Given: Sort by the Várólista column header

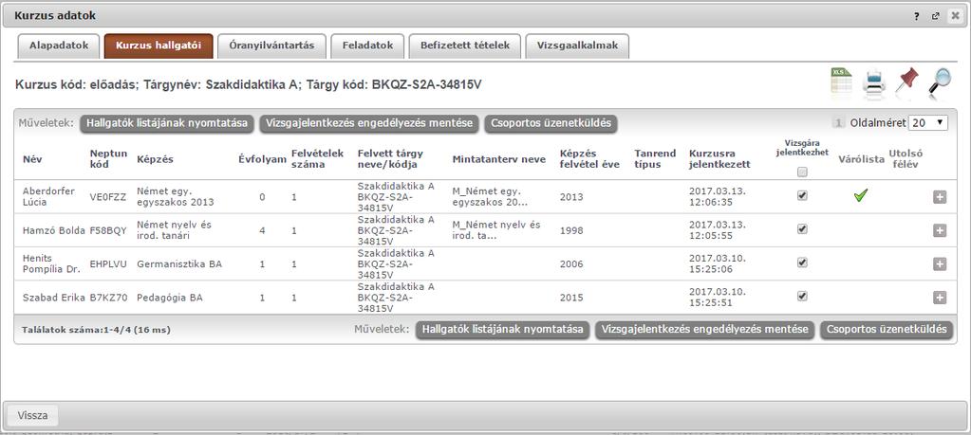Looking at the screenshot, I should [862, 159].
